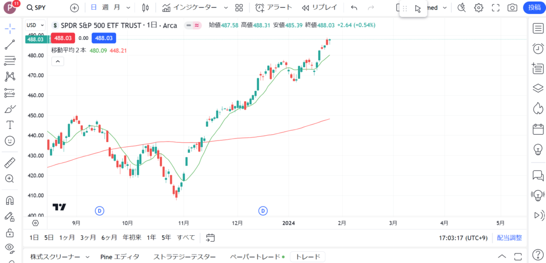Click the blue 投稿 publish button
The image size is (546, 263).
tap(534, 7)
